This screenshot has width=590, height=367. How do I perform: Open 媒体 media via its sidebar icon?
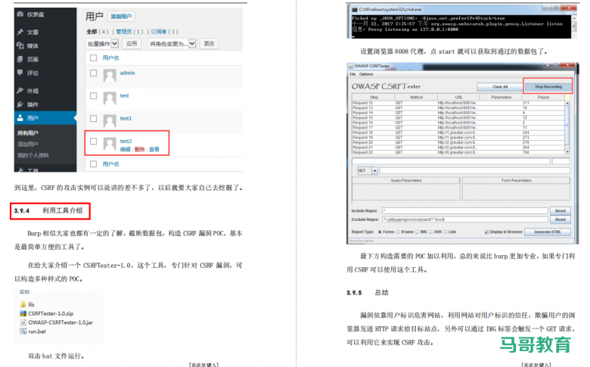click(x=20, y=45)
